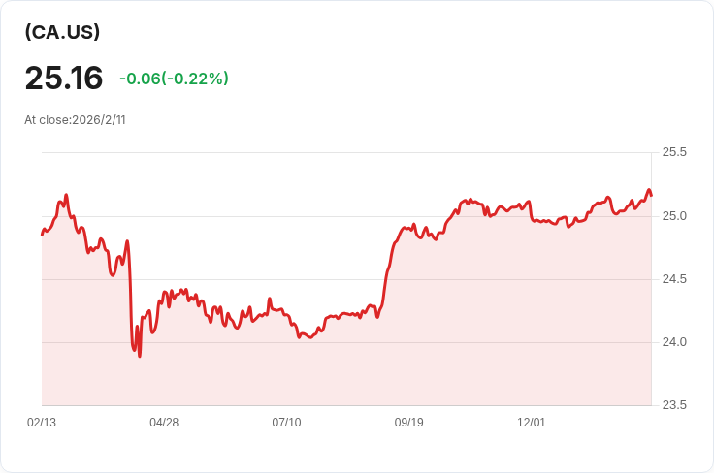The height and width of the screenshot is (473, 714).
Task: Click the 25.0 y-axis price label
Action: 674,215
